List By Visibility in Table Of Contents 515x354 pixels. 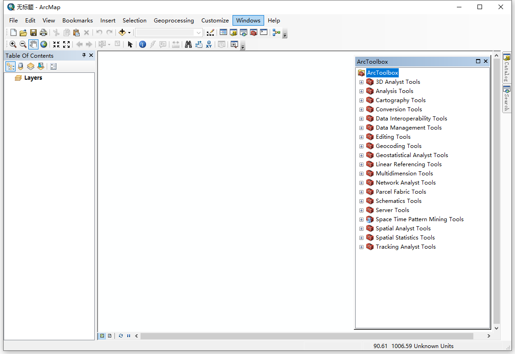pos(31,66)
